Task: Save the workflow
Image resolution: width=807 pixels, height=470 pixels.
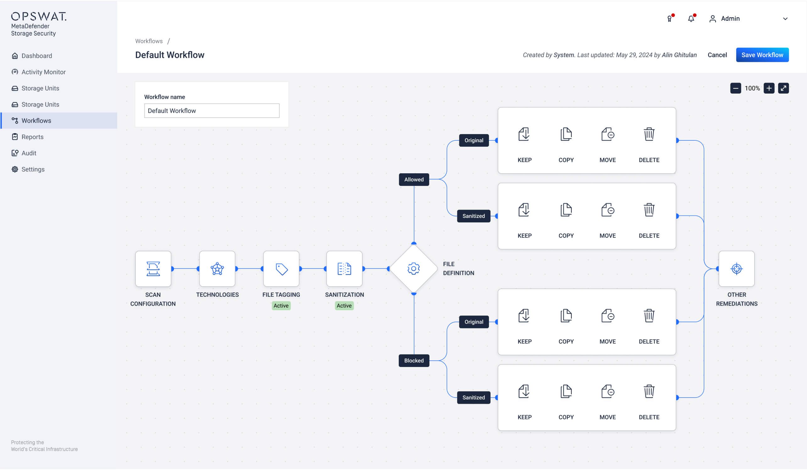Action: [762, 55]
